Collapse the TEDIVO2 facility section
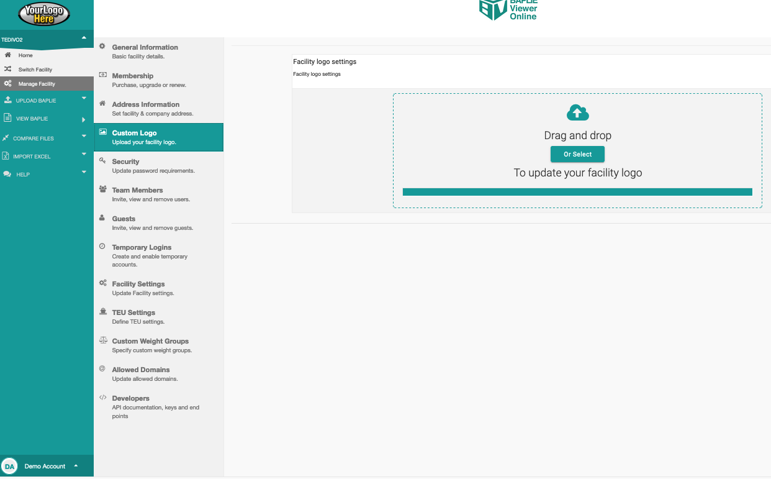 click(x=84, y=38)
